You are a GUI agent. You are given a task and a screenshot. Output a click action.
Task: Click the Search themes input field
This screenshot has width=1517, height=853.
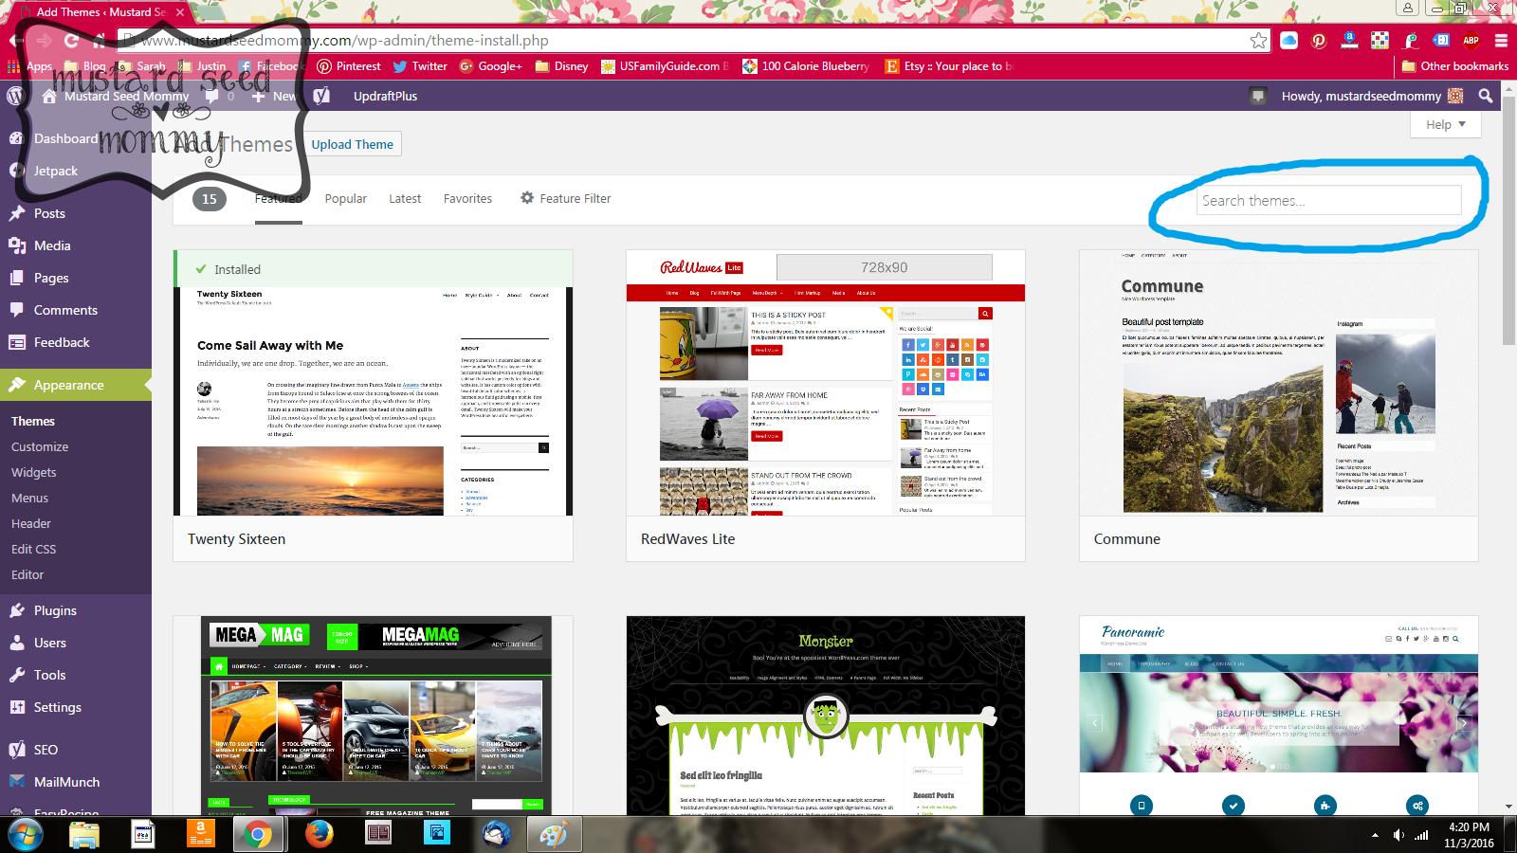point(1328,200)
